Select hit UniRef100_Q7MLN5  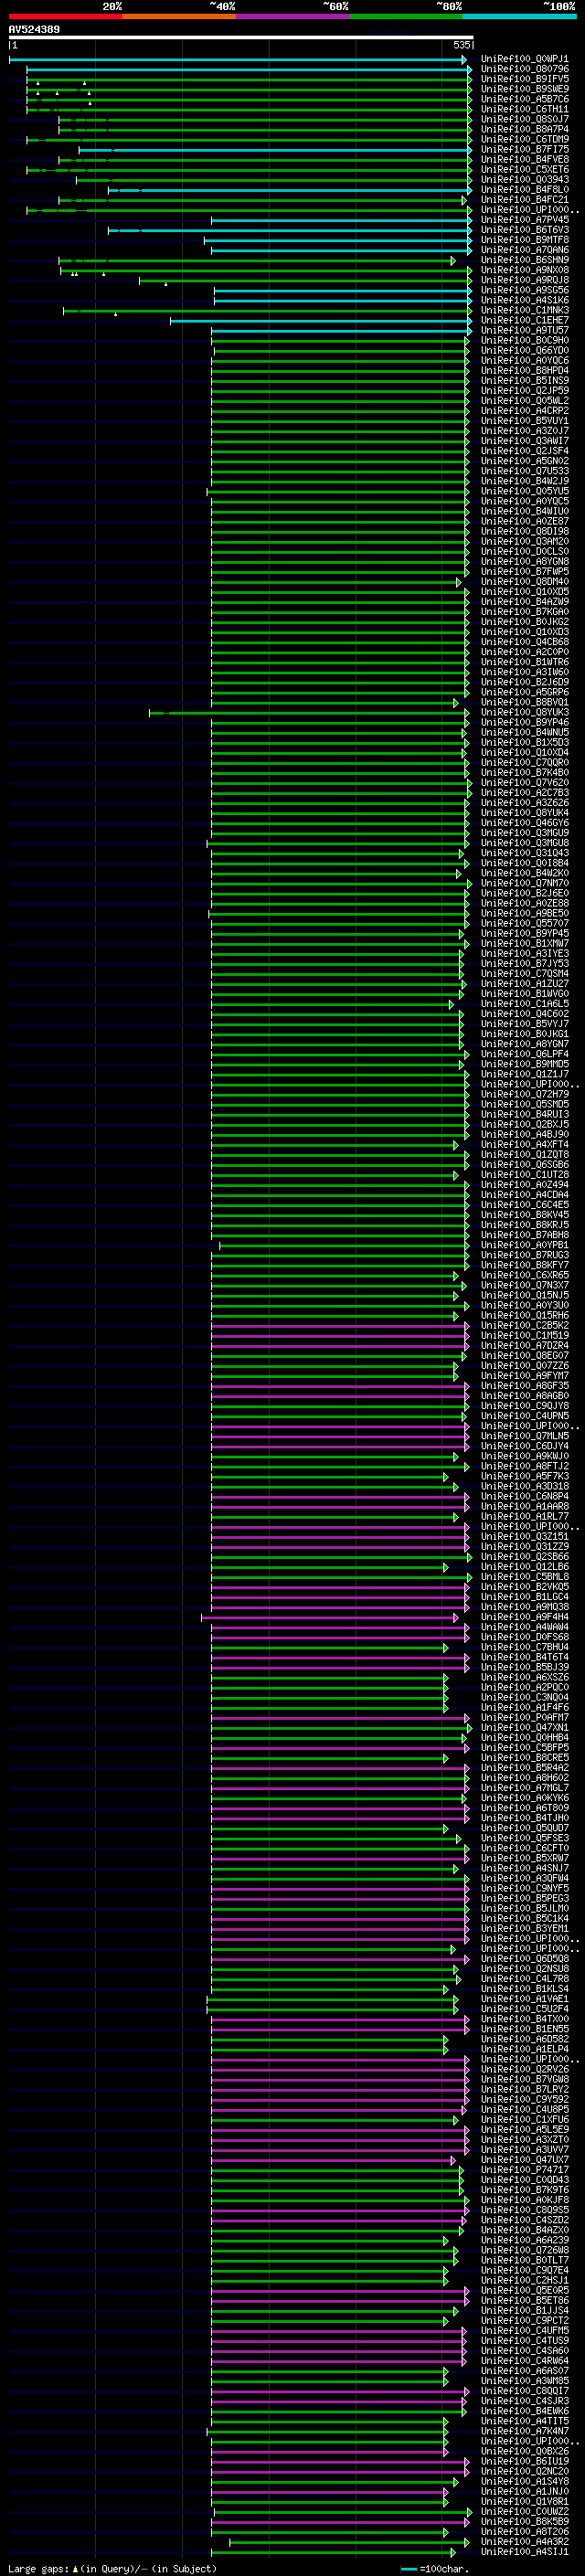(525, 1437)
